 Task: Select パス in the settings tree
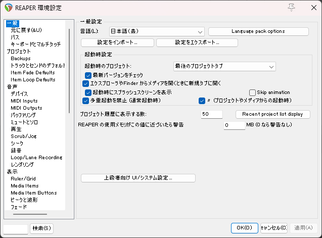coord(15,37)
